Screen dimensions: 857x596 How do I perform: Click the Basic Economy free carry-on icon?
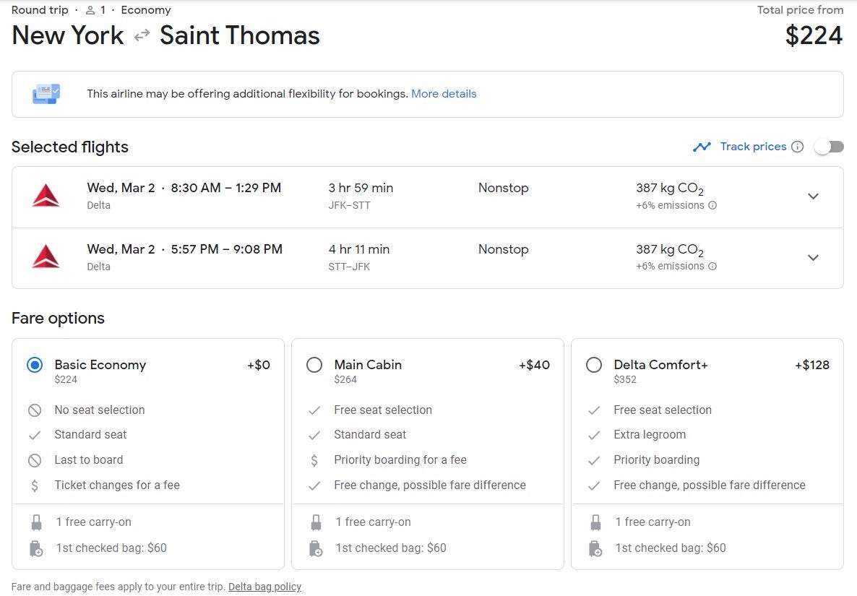(x=36, y=522)
